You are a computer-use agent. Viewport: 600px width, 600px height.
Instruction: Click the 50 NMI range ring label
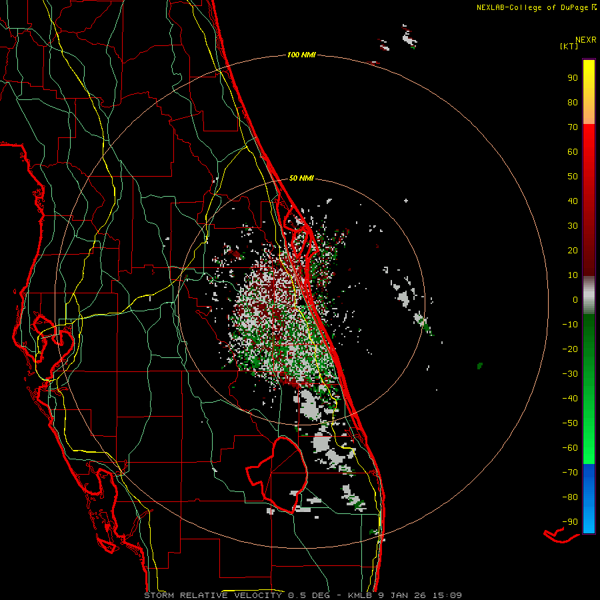(x=301, y=178)
